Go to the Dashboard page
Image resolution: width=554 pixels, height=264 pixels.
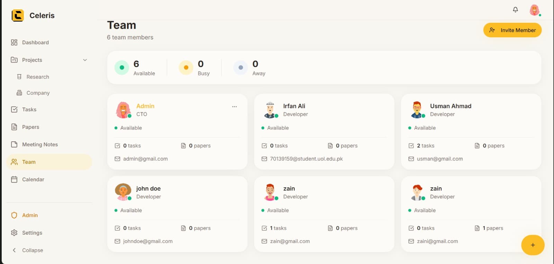pyautogui.click(x=35, y=43)
